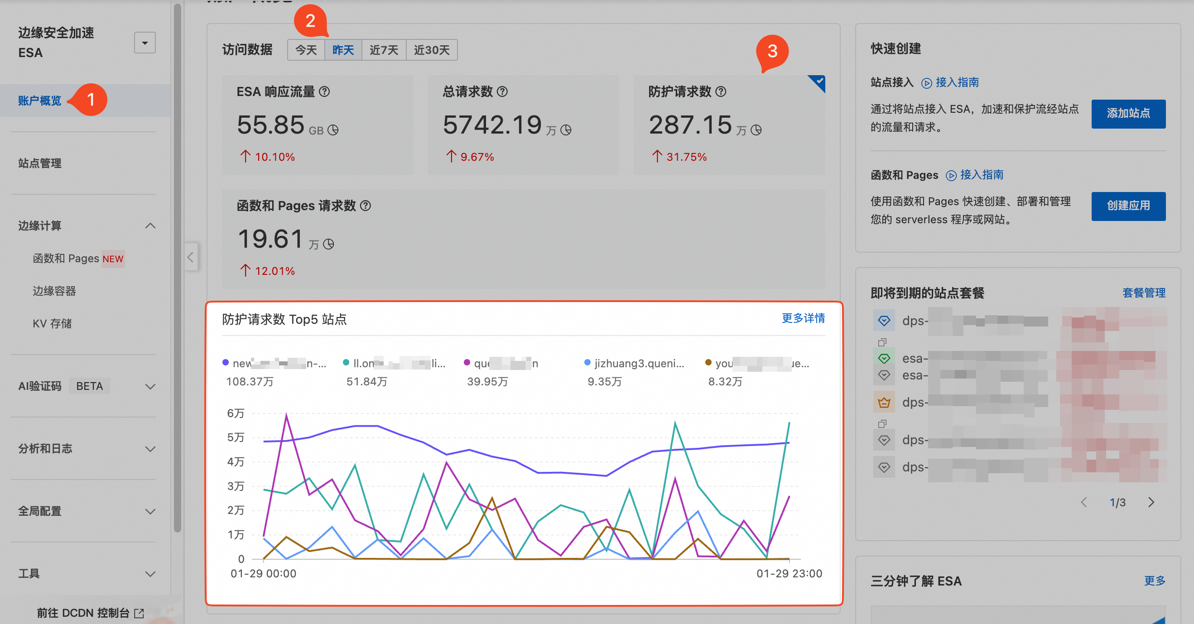Go to next page of expiring plans

coord(1151,502)
